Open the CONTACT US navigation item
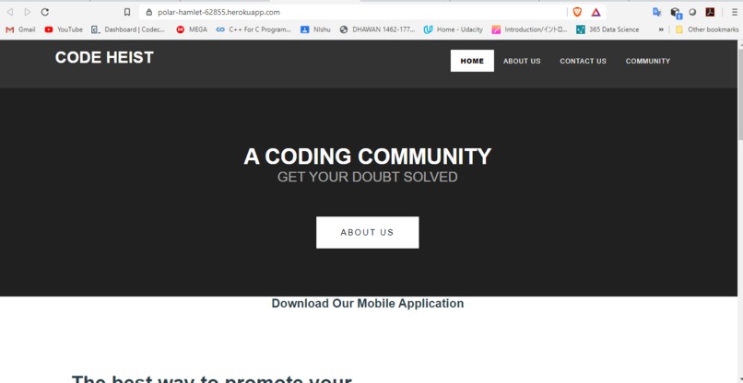 (583, 61)
